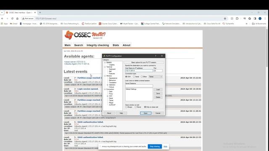269x151 pixels.
Task: Click the PuTTY Save button
Action: pyautogui.click(x=158, y=94)
